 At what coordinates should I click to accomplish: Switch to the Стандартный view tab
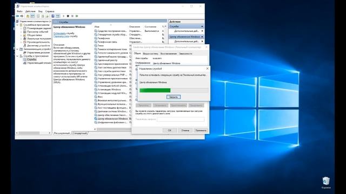79,133
